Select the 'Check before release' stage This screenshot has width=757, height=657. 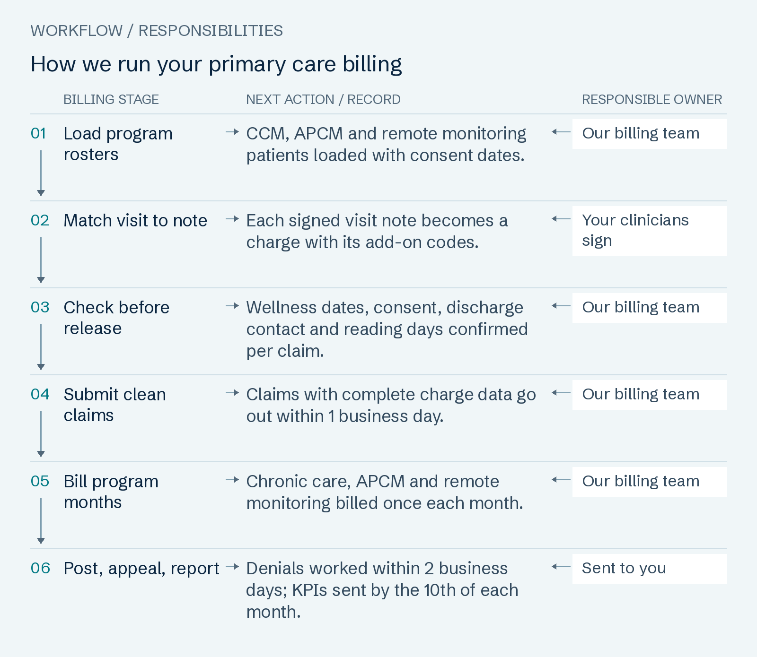point(116,318)
